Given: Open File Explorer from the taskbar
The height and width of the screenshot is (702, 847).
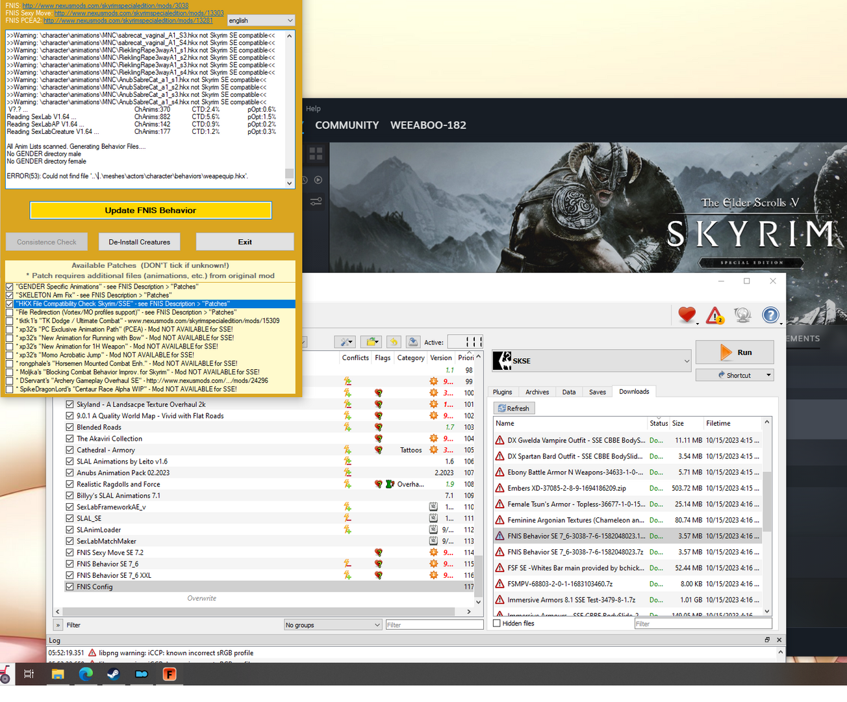Looking at the screenshot, I should tap(58, 674).
